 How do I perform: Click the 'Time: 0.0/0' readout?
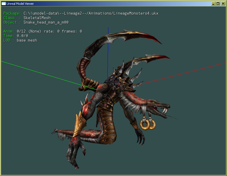(x=16, y=36)
